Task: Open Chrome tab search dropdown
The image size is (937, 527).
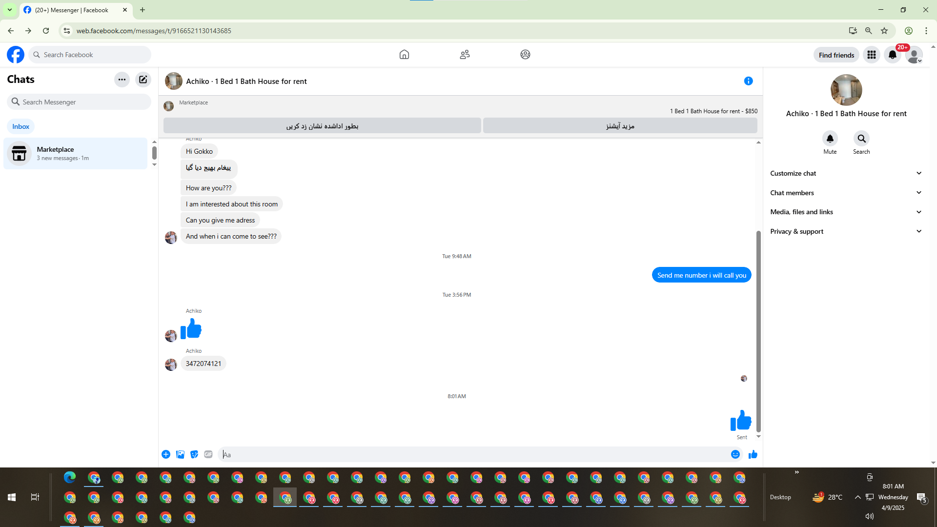Action: (x=10, y=10)
